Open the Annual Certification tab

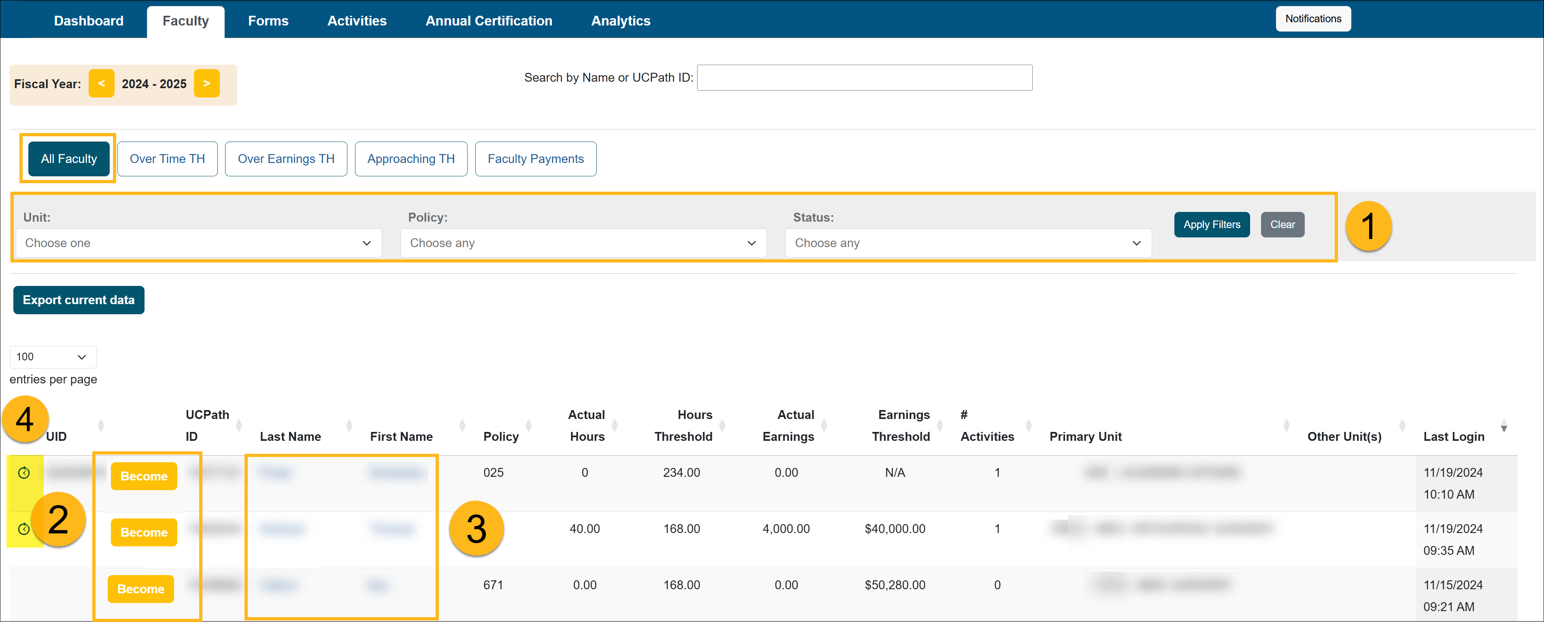click(x=489, y=21)
